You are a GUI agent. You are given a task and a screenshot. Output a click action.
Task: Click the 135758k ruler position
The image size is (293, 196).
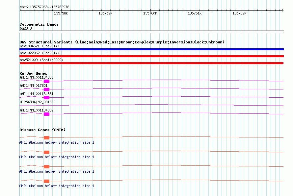click(x=61, y=13)
